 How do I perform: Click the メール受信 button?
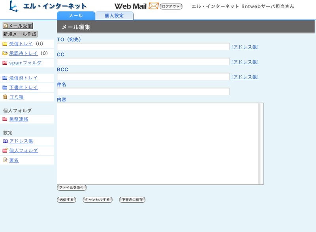click(18, 26)
